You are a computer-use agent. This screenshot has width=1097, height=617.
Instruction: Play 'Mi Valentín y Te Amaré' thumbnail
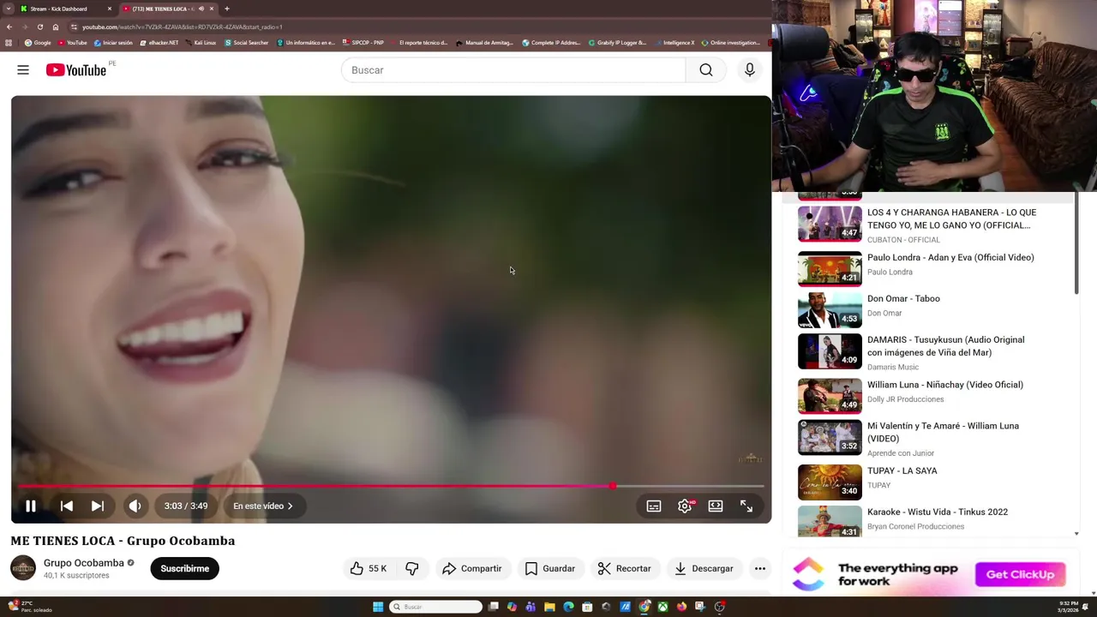click(x=830, y=437)
